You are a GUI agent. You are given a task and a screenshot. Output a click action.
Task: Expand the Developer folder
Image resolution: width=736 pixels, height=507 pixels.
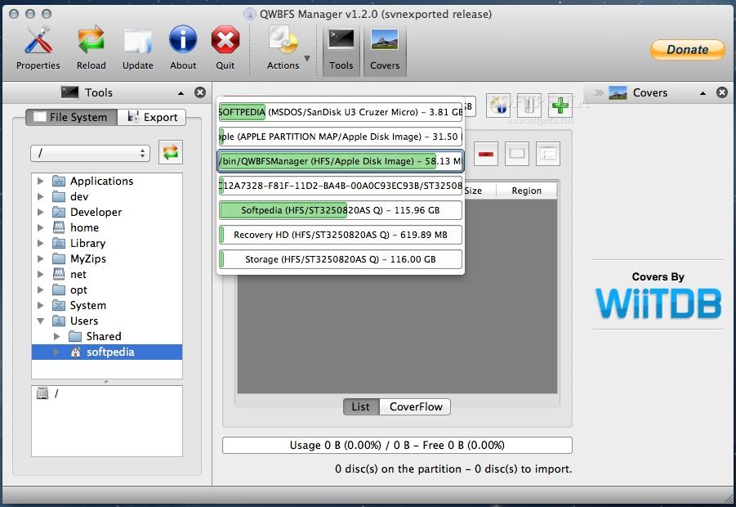pos(40,212)
